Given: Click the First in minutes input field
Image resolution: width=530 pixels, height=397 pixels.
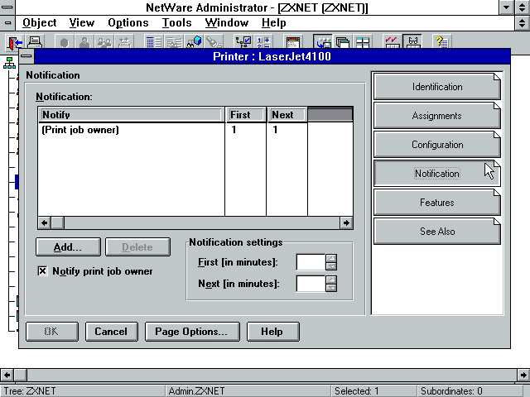Looking at the screenshot, I should pos(311,262).
